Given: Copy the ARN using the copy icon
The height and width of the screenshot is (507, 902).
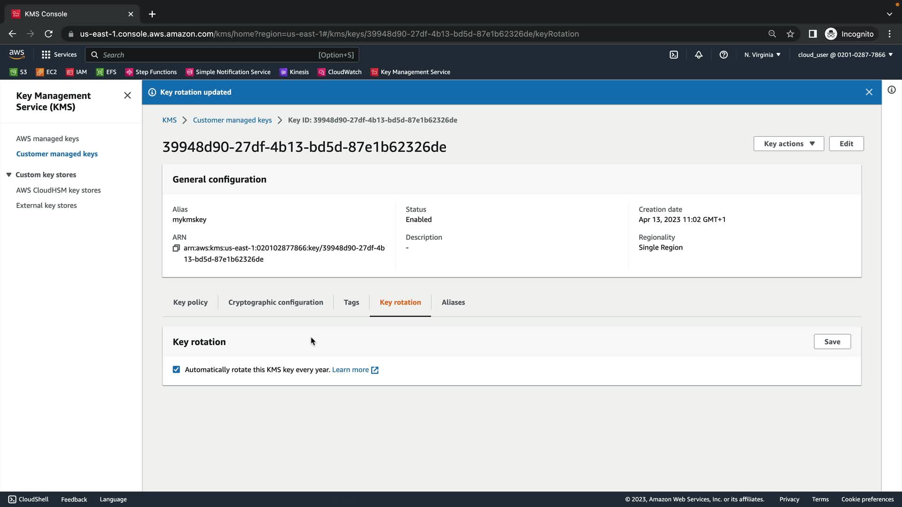Looking at the screenshot, I should coord(176,248).
